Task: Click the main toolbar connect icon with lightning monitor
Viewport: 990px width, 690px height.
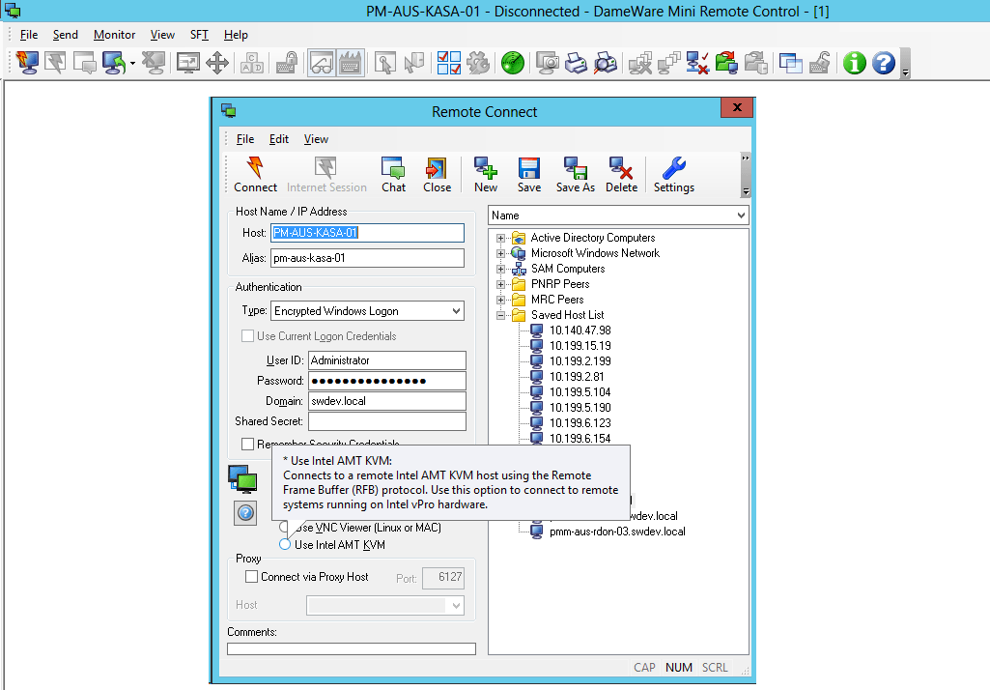Action: 27,63
